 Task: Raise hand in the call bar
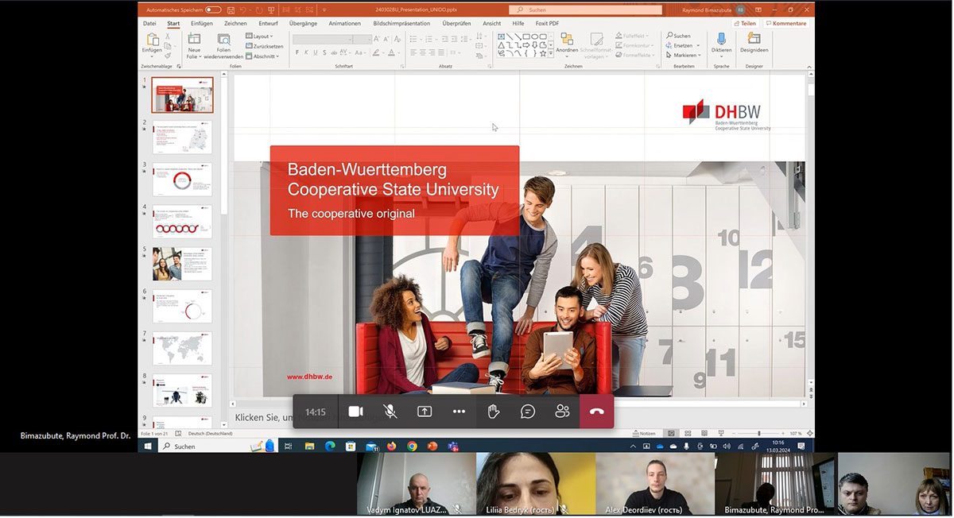click(493, 412)
